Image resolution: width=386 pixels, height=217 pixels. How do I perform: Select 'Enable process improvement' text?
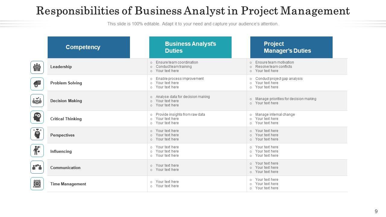[x=179, y=79]
